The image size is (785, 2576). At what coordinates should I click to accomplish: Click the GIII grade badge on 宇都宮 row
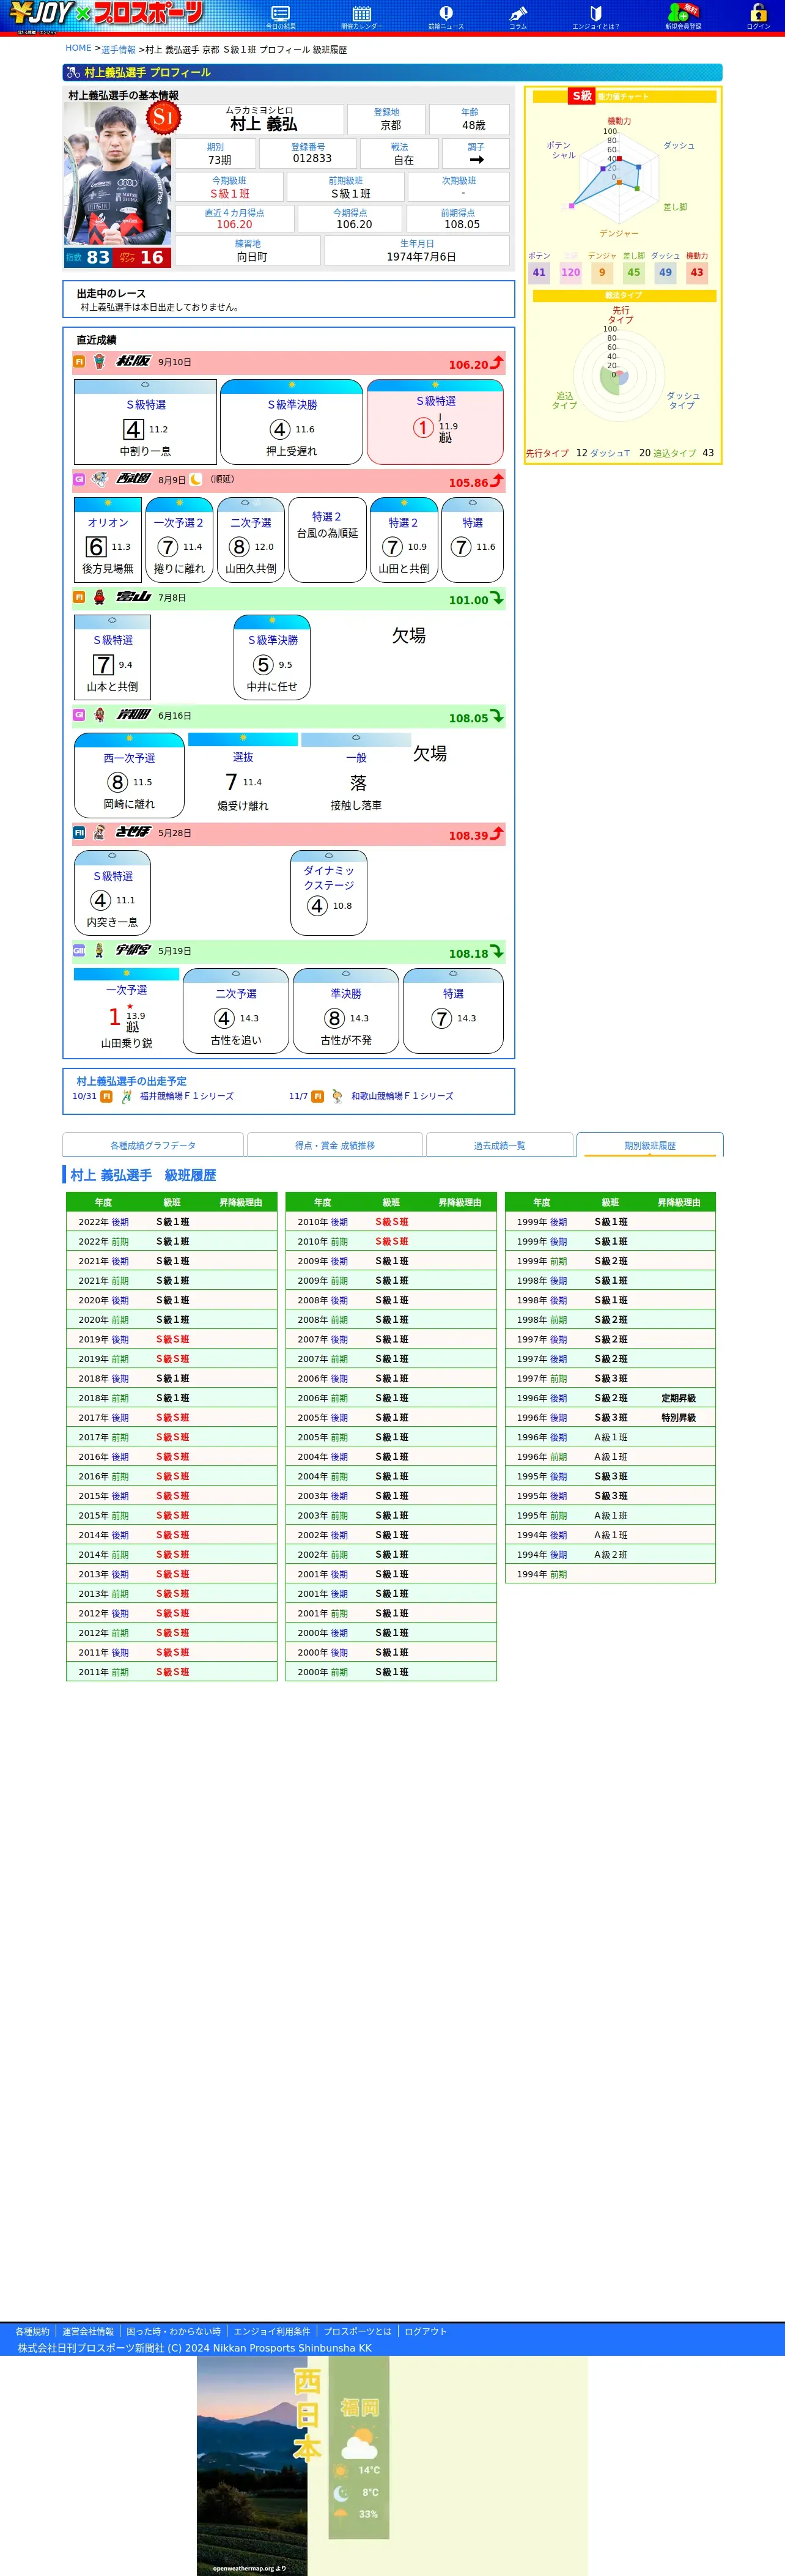point(79,950)
